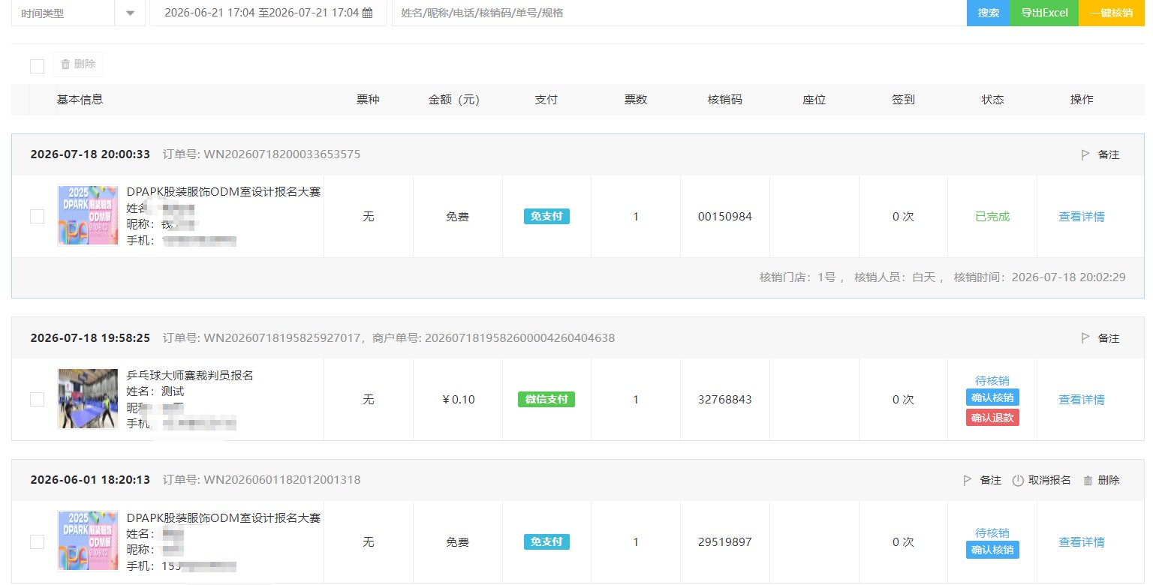The width and height of the screenshot is (1153, 585).
Task: Click the green 已完成 status text
Action: click(x=992, y=217)
